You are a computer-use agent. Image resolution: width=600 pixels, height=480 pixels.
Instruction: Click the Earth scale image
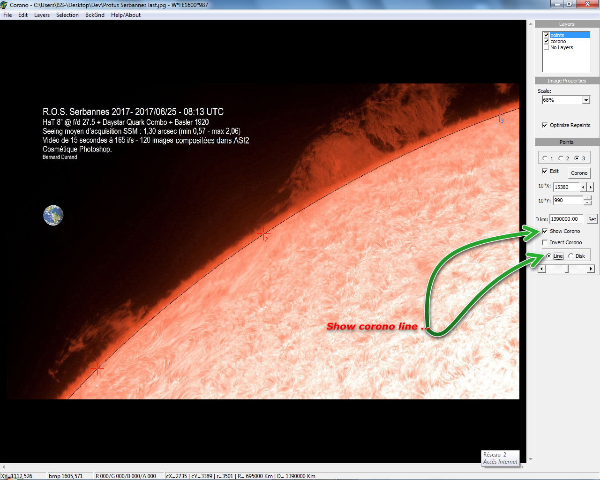[53, 215]
